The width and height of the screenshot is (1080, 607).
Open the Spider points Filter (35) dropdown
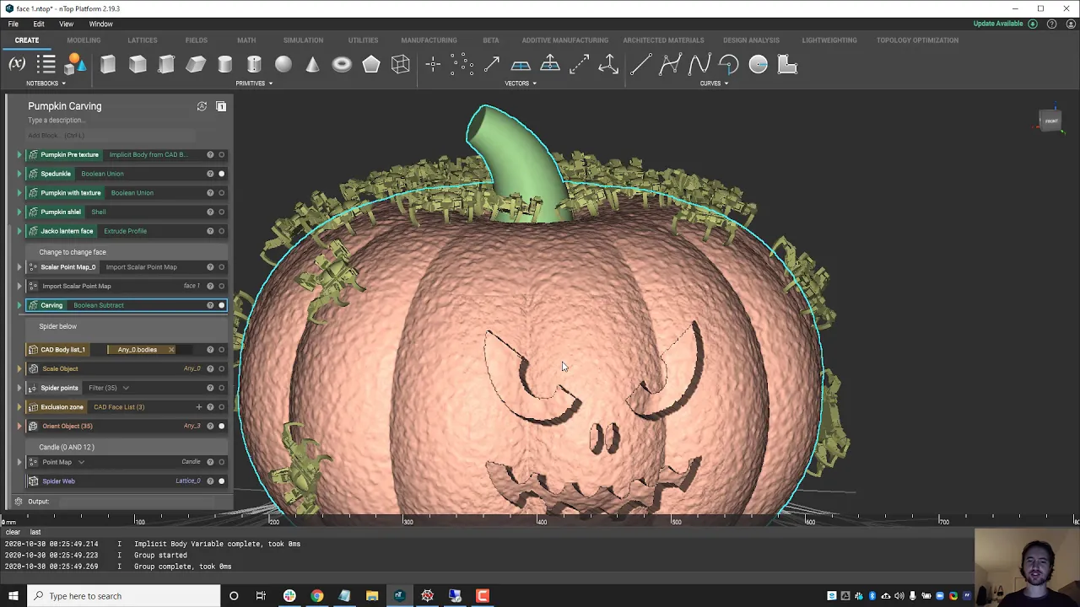(x=126, y=388)
